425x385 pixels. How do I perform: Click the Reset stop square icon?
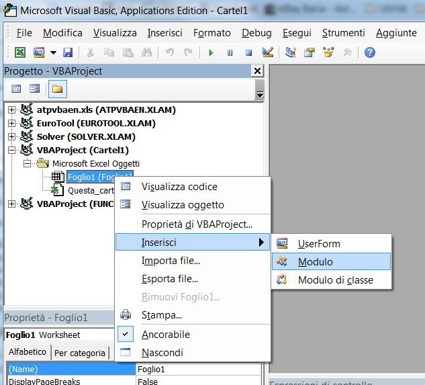(x=248, y=52)
